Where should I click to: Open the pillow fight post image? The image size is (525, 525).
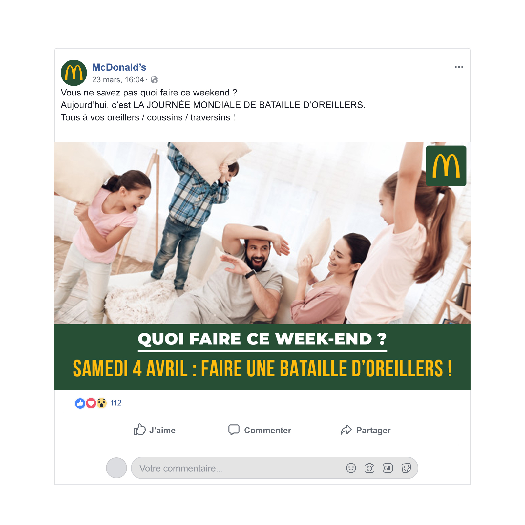pos(262,266)
